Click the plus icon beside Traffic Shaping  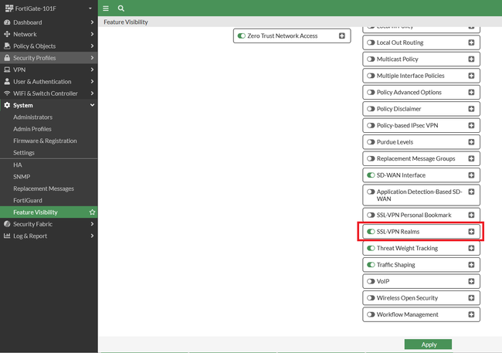471,265
